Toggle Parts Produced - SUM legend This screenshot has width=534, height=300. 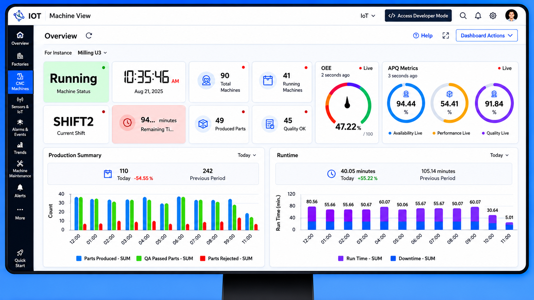coord(103,259)
